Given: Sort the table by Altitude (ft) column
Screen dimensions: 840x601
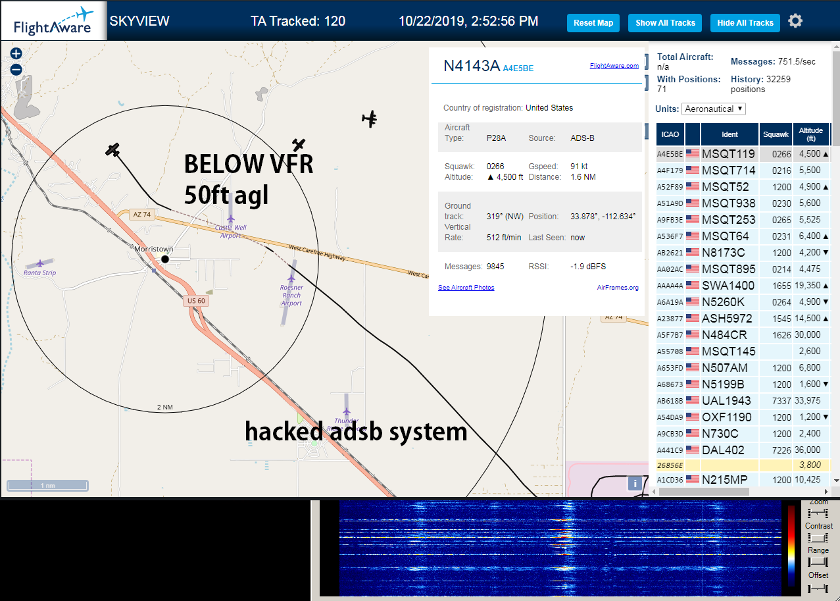Looking at the screenshot, I should coord(811,134).
